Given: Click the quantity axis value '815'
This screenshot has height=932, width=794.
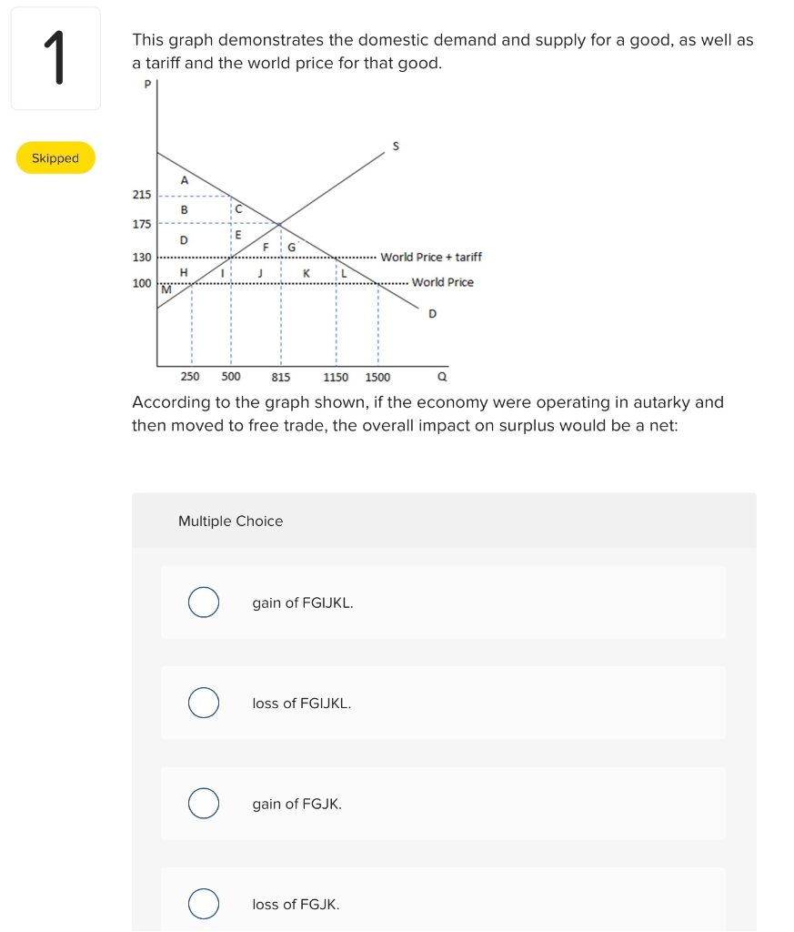Looking at the screenshot, I should tap(280, 376).
